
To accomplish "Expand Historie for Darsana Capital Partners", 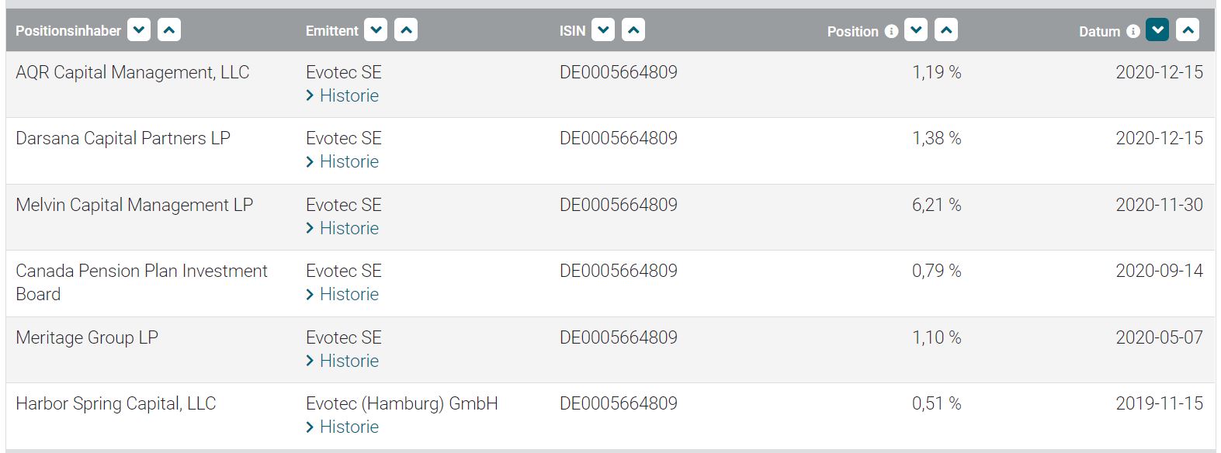I will (x=349, y=161).
